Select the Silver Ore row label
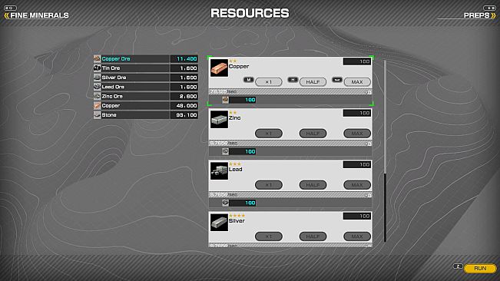 [114, 78]
